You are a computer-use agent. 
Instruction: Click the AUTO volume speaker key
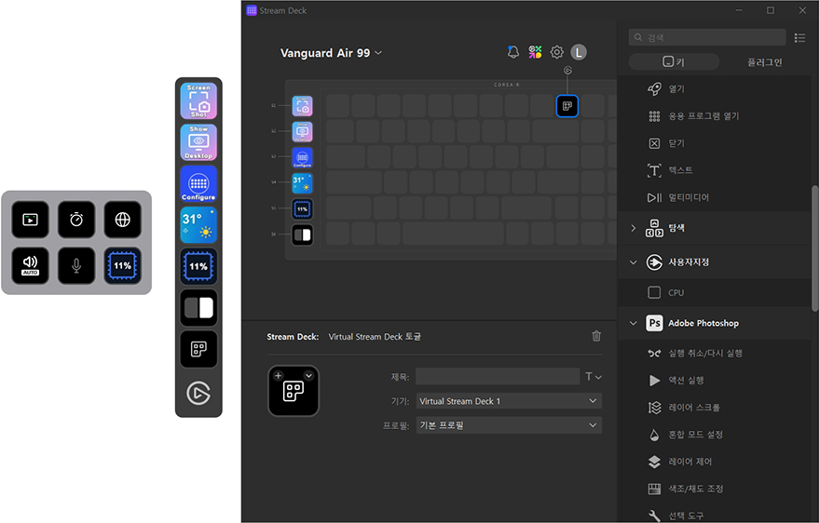[31, 265]
